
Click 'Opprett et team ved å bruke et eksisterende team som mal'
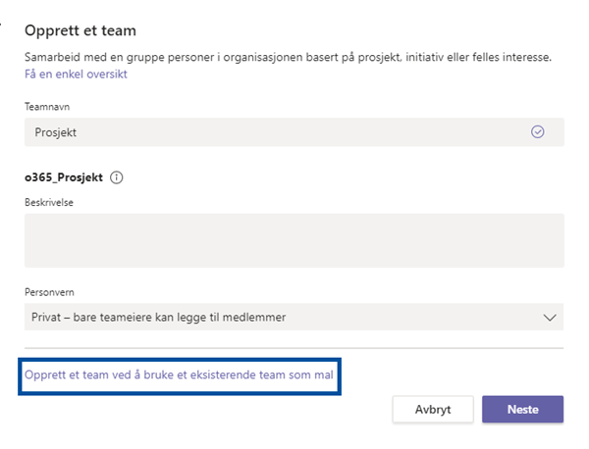pos(179,375)
